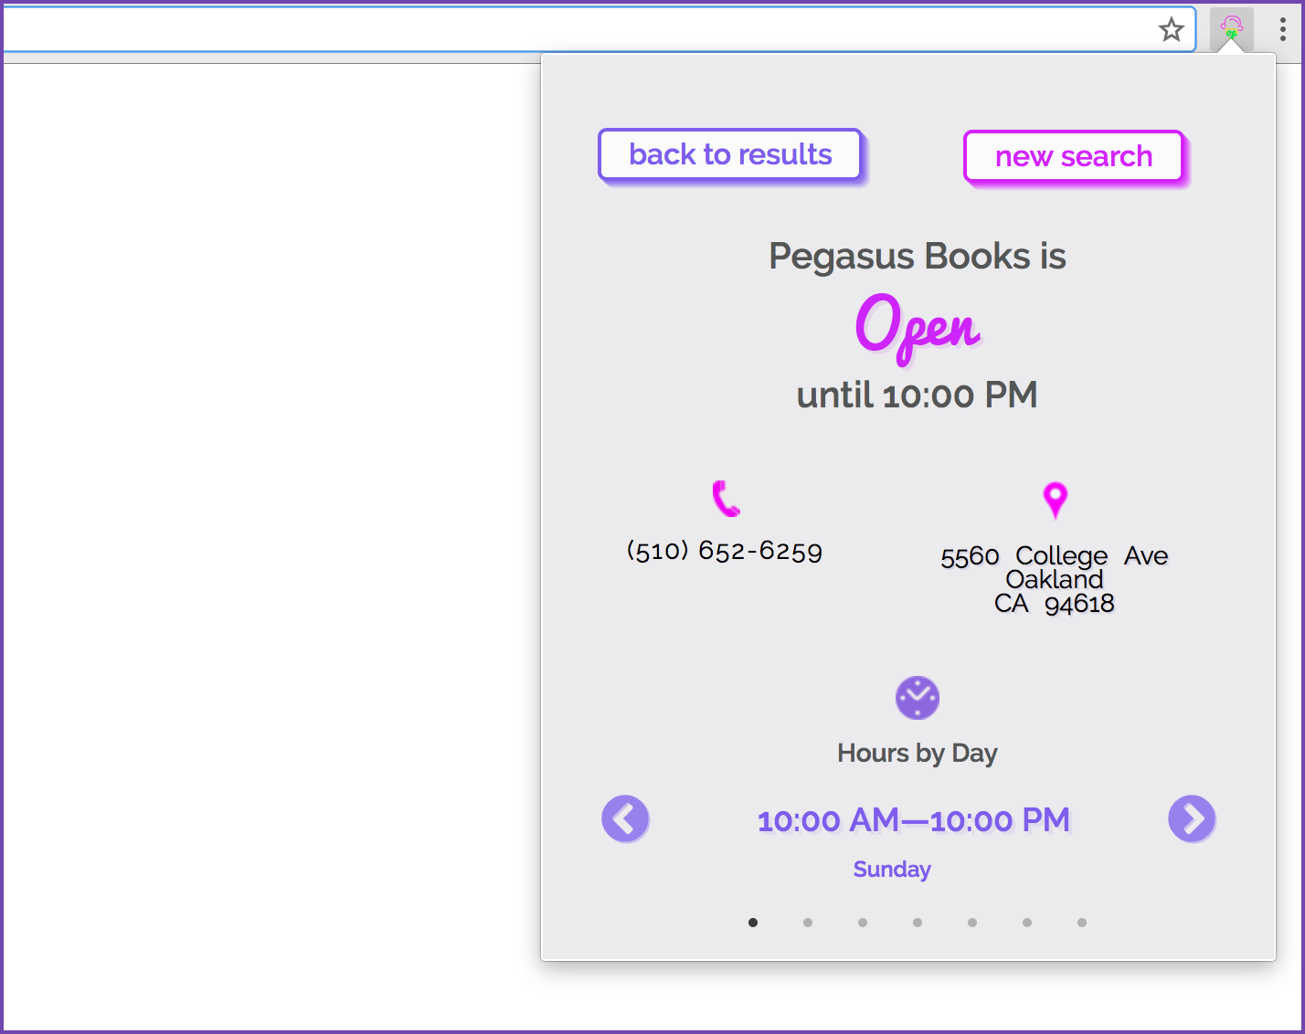Select the fourth carousel dot

[x=918, y=923]
